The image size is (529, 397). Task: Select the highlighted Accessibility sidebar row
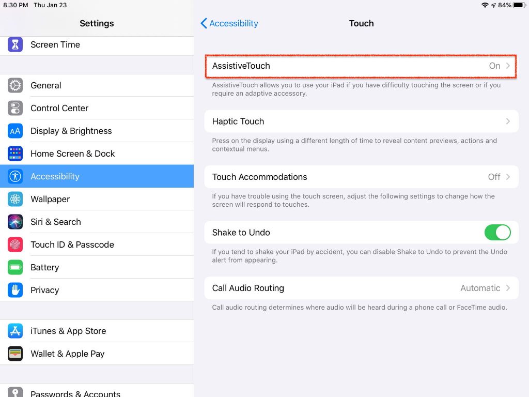(97, 176)
